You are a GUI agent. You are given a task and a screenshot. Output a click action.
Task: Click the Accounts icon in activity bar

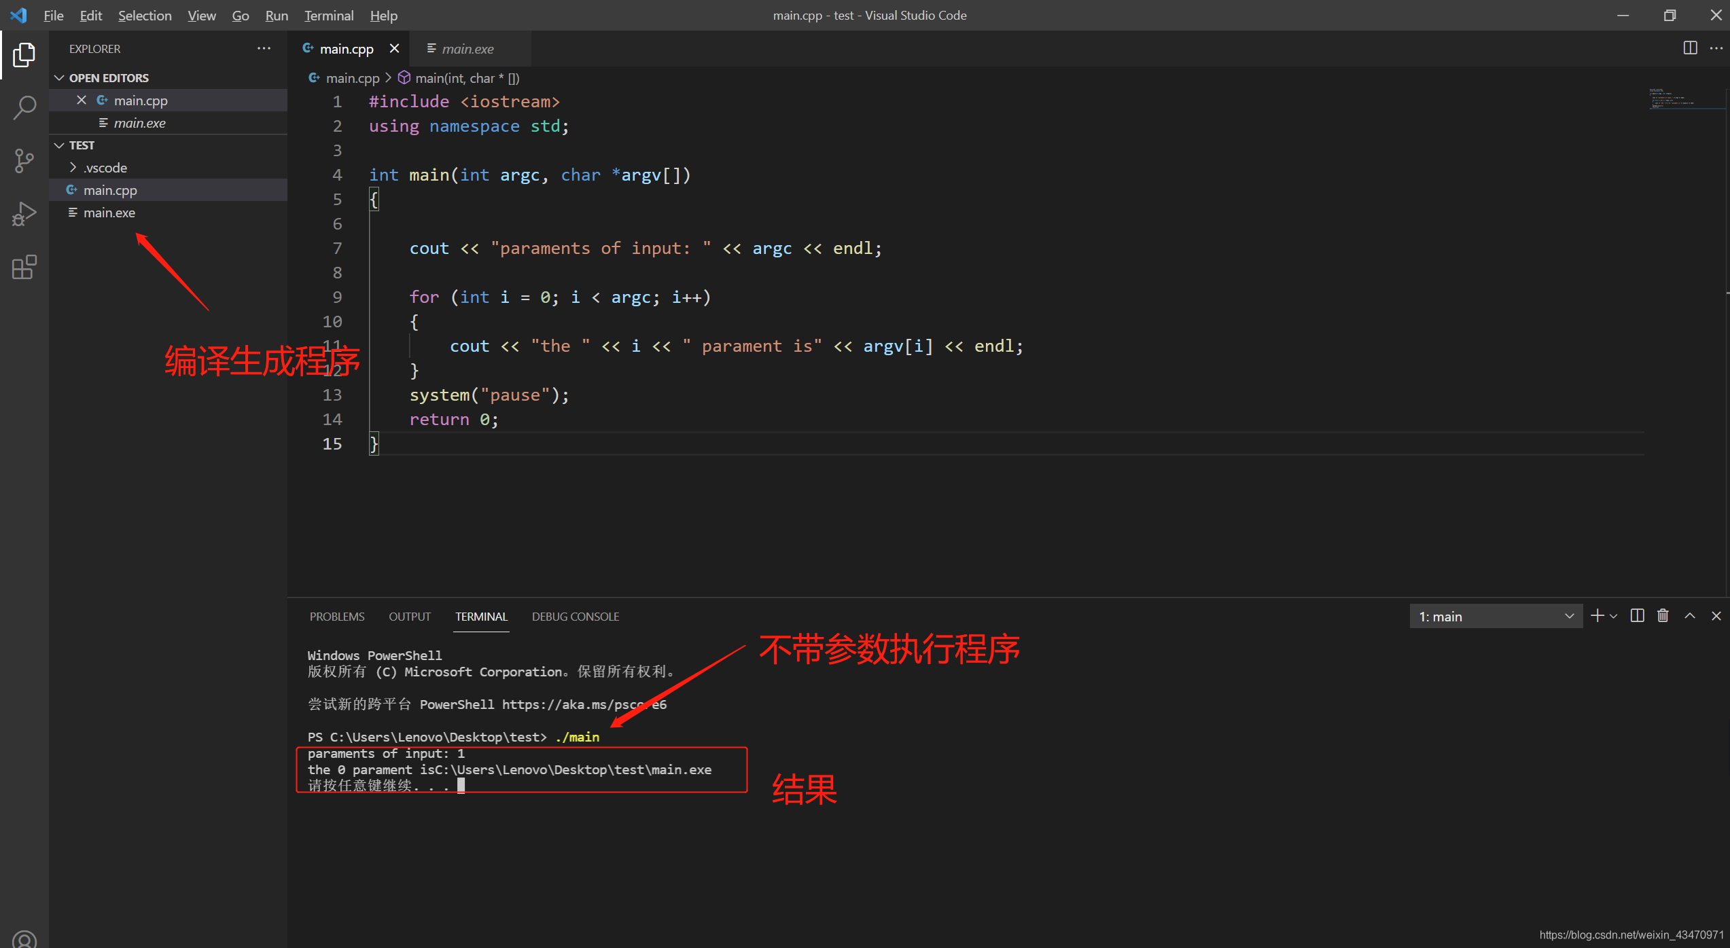click(24, 939)
